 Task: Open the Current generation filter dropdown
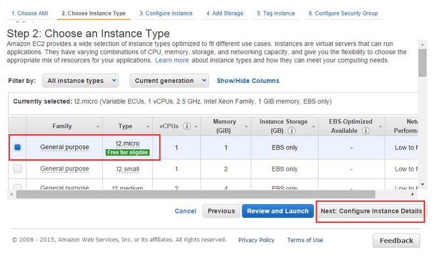click(169, 81)
